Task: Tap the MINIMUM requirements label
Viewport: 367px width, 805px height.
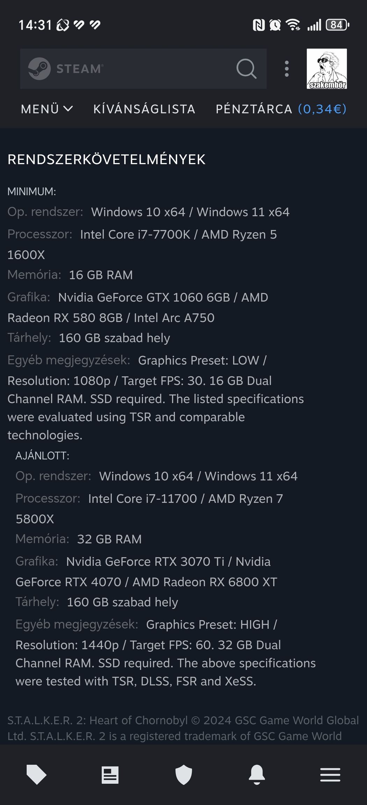Action: [32, 191]
